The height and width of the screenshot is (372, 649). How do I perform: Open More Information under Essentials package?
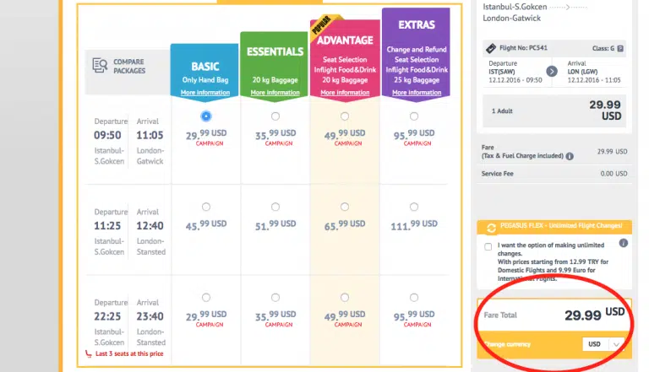275,92
